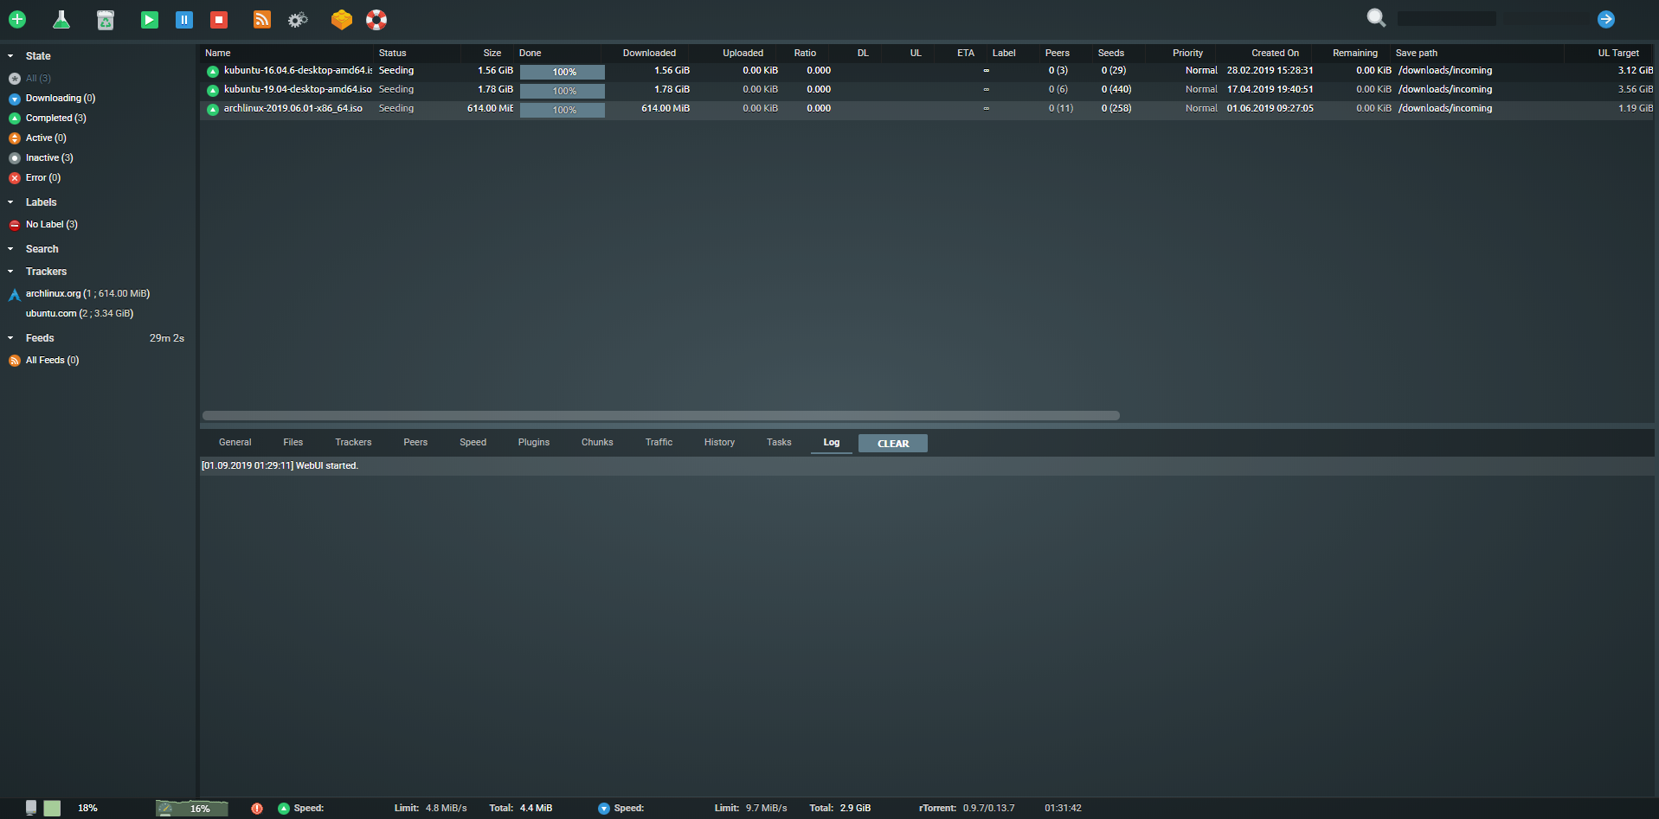This screenshot has height=819, width=1659.
Task: Collapse the Trackers section in sidebar
Action: pos(10,272)
